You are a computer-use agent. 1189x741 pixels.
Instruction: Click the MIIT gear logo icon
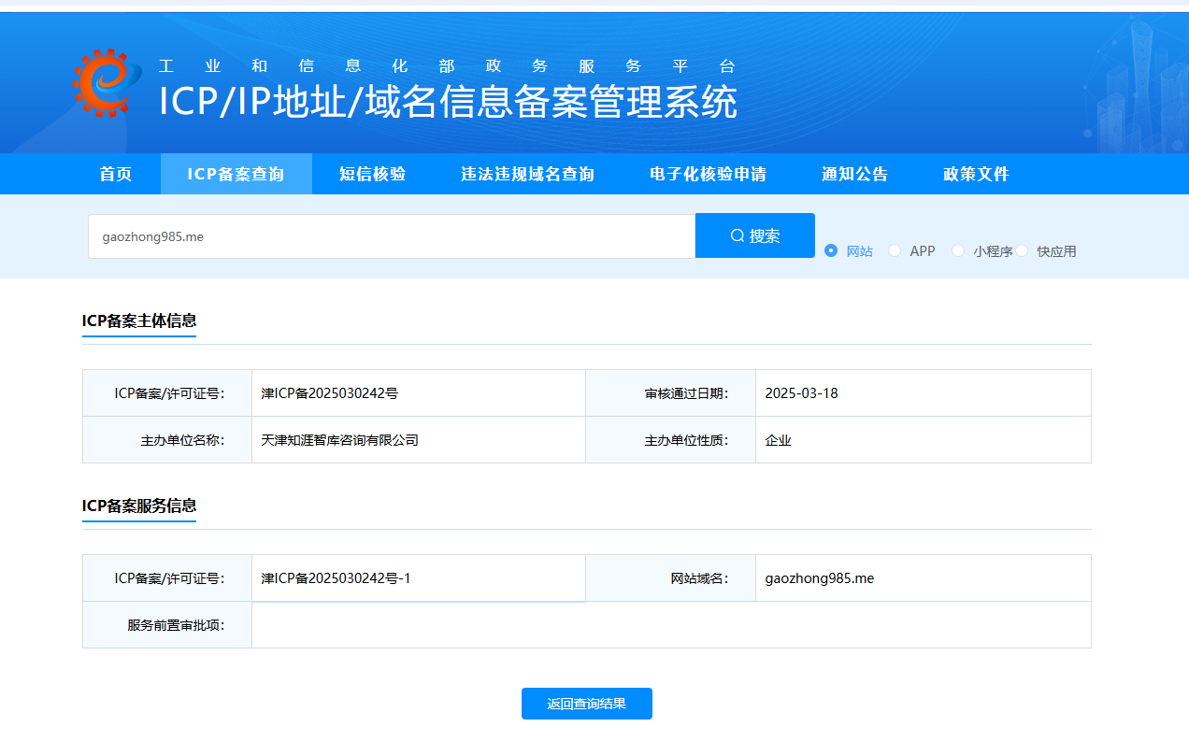point(107,83)
